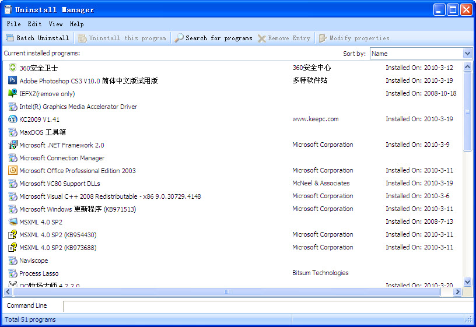The width and height of the screenshot is (476, 327).
Task: Click the vertical scrollbar down arrow
Action: (x=467, y=282)
